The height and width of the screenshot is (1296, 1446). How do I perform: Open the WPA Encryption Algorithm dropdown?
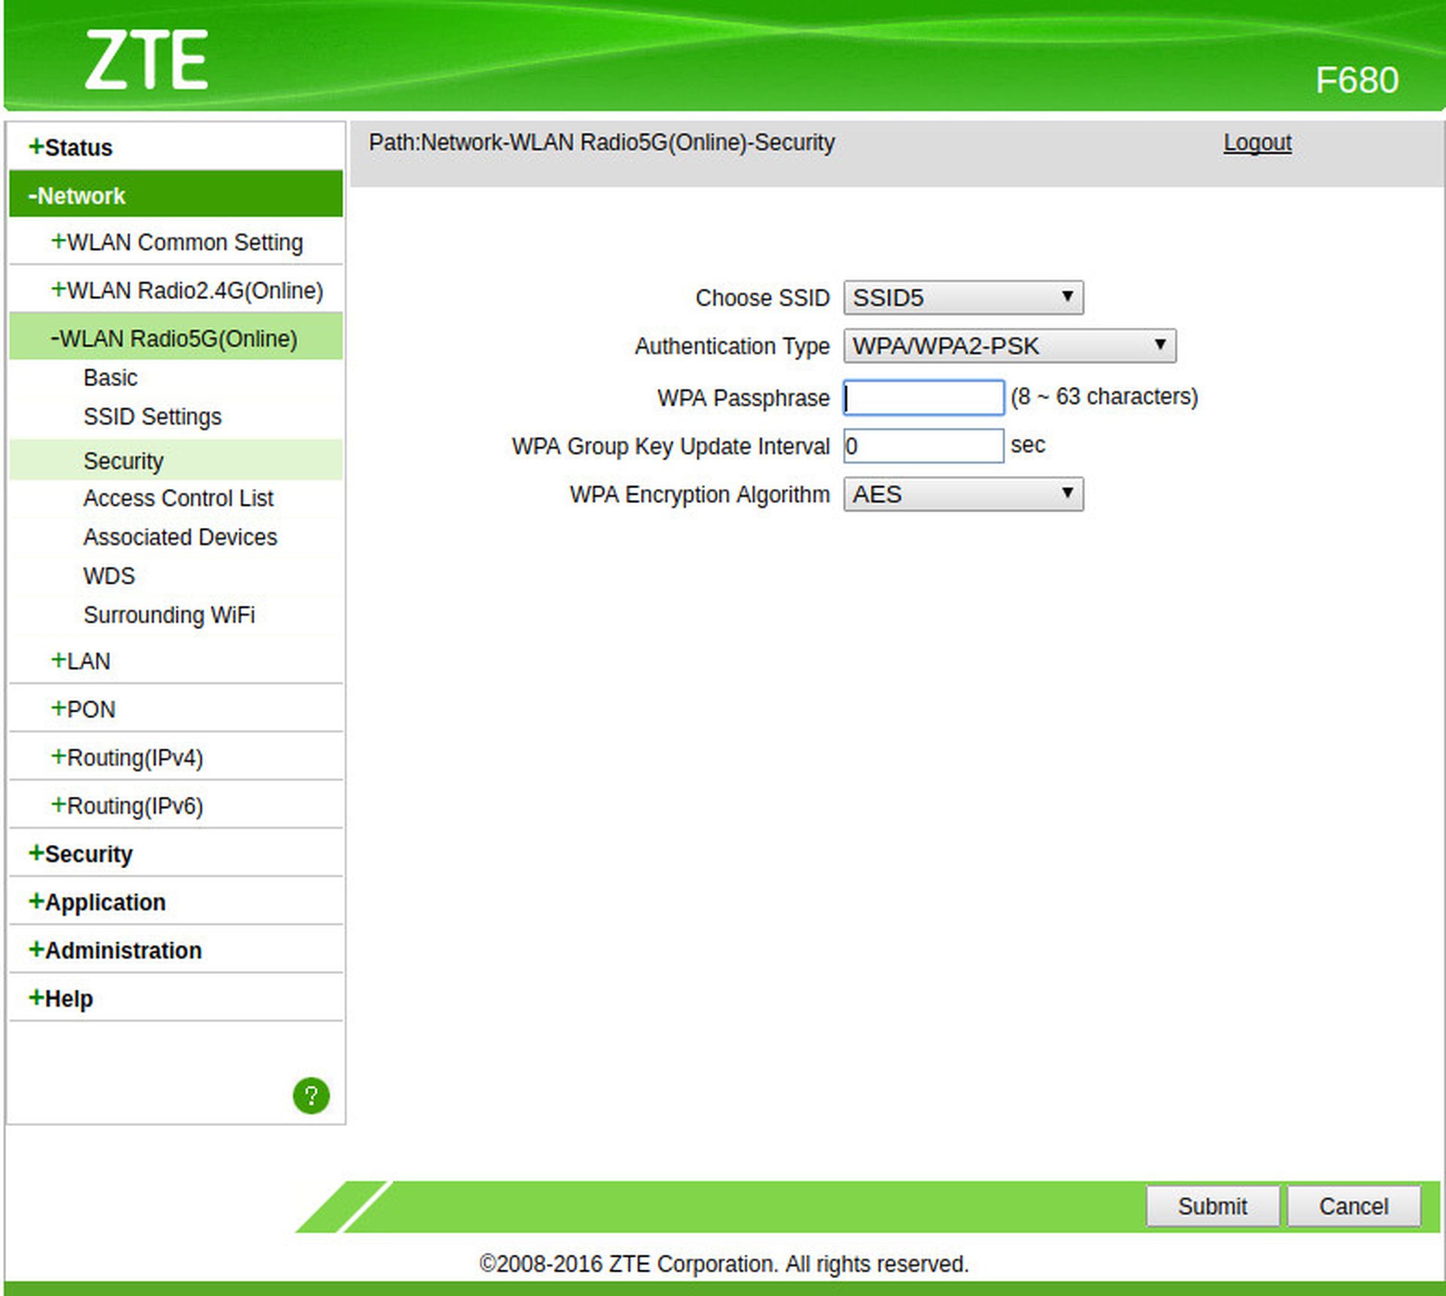click(962, 494)
